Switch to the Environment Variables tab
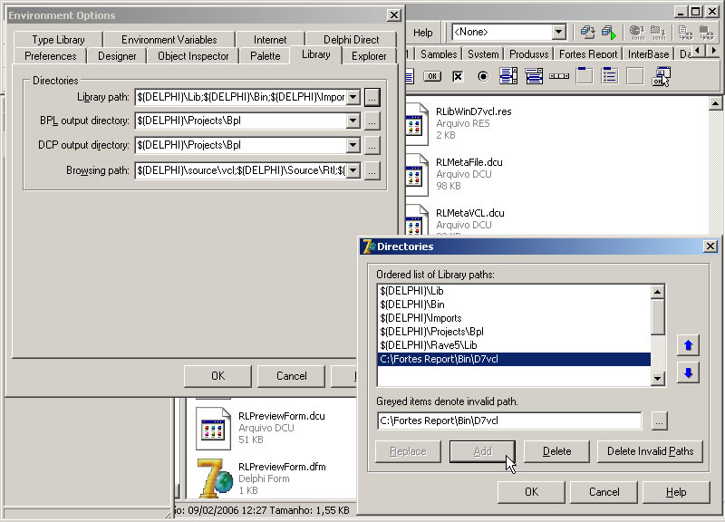Screen dimensions: 725x522 [x=169, y=40]
